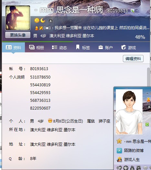Click the profile completion bar under the header
This screenshot has width=151, height=170.
coord(76,42)
